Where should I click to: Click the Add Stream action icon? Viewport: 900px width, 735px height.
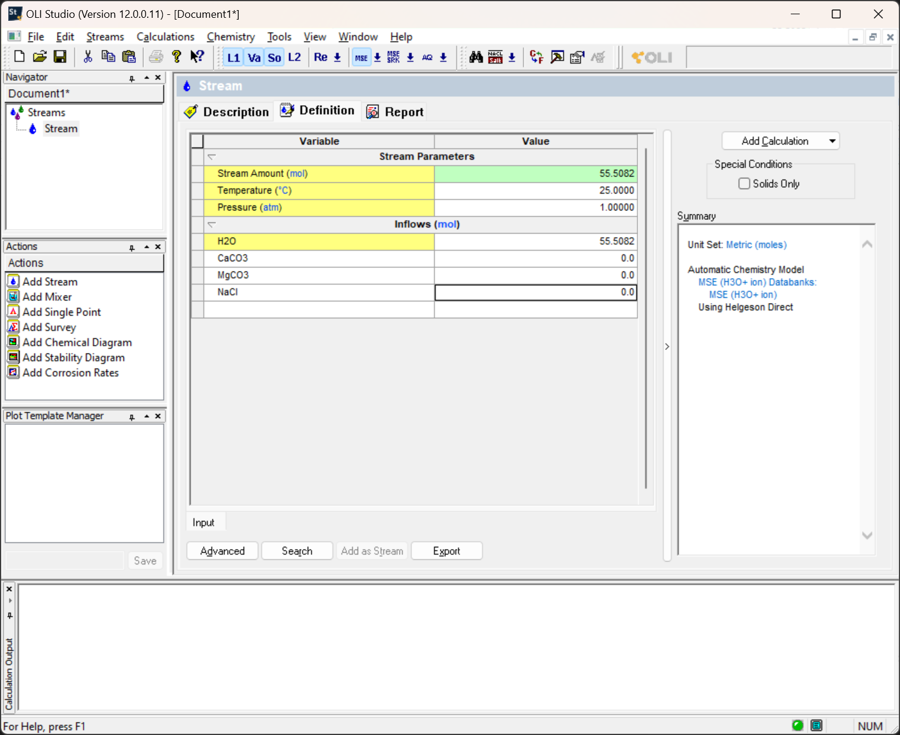[13, 281]
